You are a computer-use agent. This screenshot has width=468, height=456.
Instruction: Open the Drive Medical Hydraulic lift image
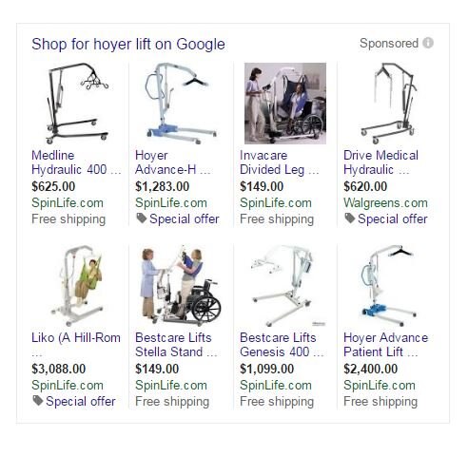click(x=389, y=104)
